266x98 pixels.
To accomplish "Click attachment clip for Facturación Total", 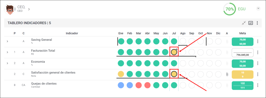I will 227,52.
